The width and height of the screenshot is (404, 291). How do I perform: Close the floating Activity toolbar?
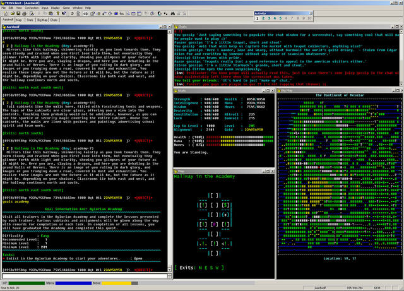(x=311, y=13)
